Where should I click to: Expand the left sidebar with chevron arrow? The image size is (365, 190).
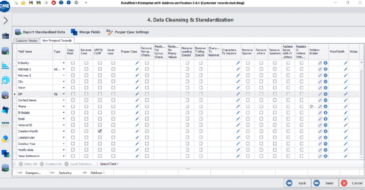(x=6, y=20)
